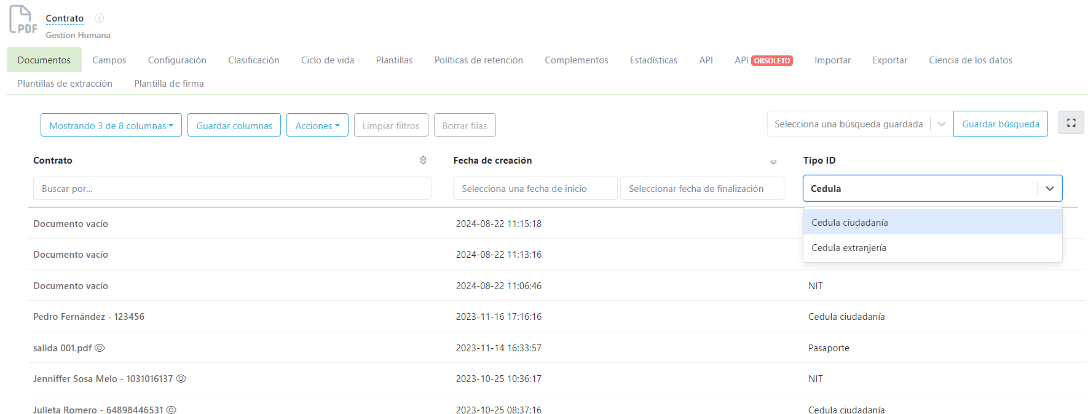Click the Contrato search input field
The image size is (1088, 414).
click(232, 189)
